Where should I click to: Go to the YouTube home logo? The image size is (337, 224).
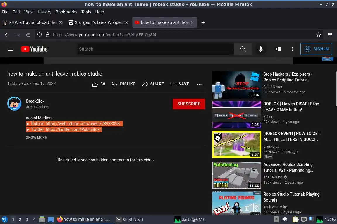click(34, 49)
